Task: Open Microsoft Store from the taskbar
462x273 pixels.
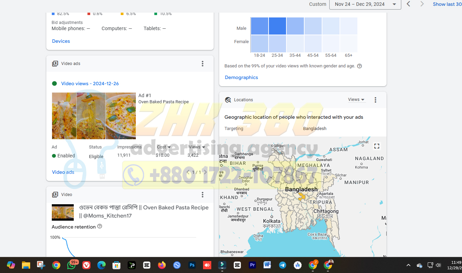Action: click(x=116, y=265)
